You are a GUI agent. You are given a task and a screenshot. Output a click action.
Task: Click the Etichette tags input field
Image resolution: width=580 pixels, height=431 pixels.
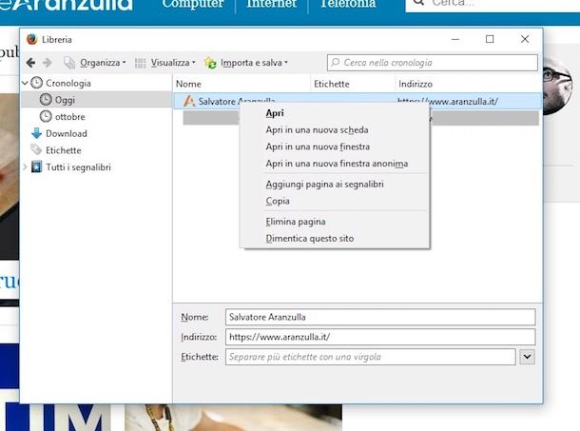[370, 357]
